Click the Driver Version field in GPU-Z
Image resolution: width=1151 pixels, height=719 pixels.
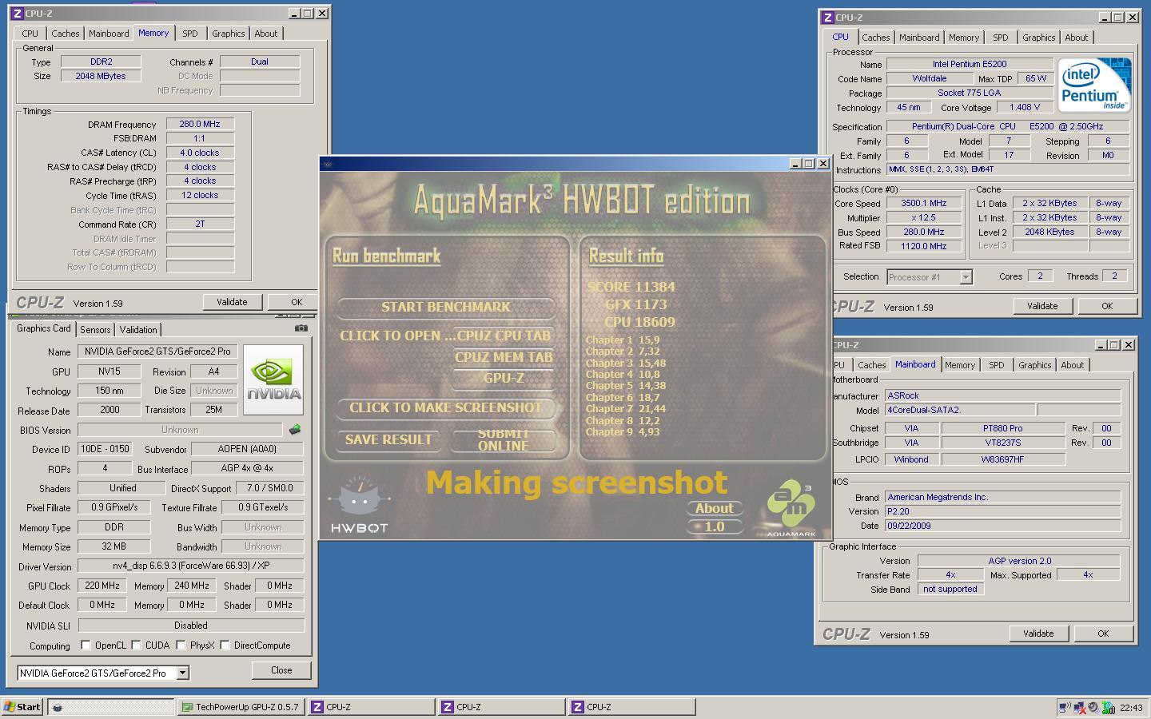(191, 566)
